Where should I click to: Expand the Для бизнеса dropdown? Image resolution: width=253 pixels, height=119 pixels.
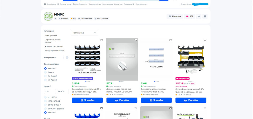point(80,4)
